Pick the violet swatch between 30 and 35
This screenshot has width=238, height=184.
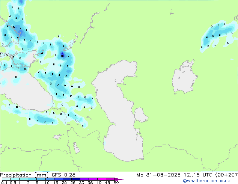point(84,179)
